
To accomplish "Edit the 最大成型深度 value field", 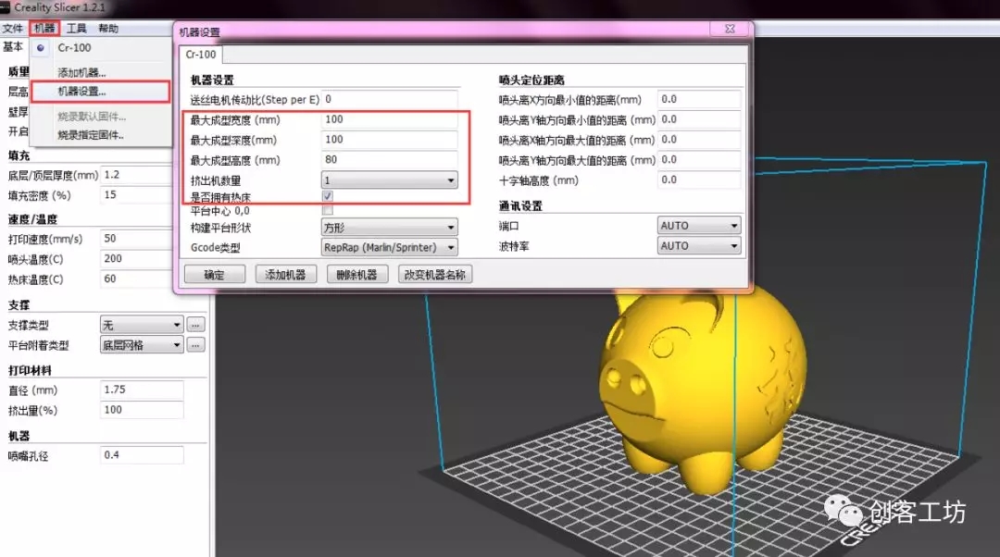I will (x=389, y=140).
